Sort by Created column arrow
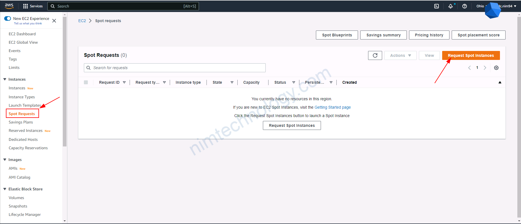Screen dimensions: 521x224 point(500,82)
